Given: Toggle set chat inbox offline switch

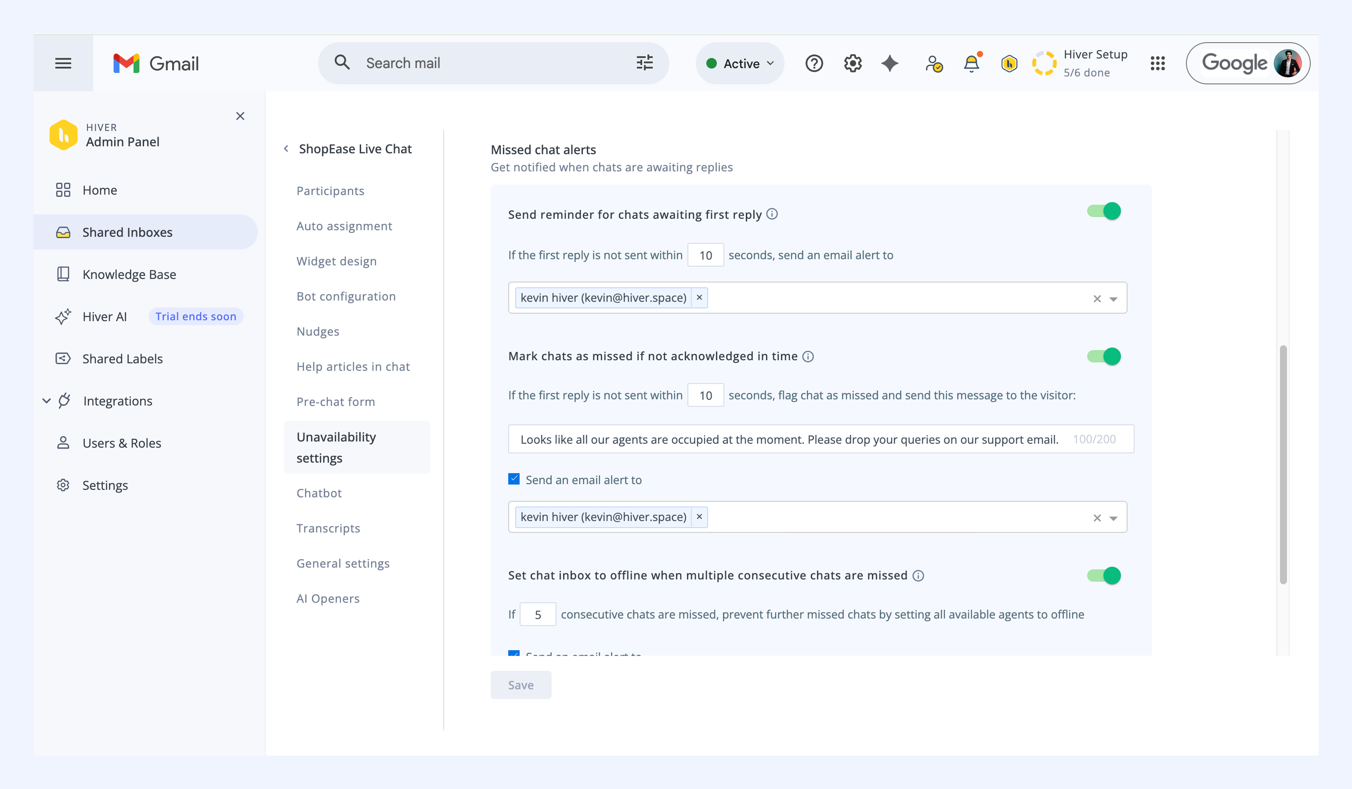Looking at the screenshot, I should 1104,575.
